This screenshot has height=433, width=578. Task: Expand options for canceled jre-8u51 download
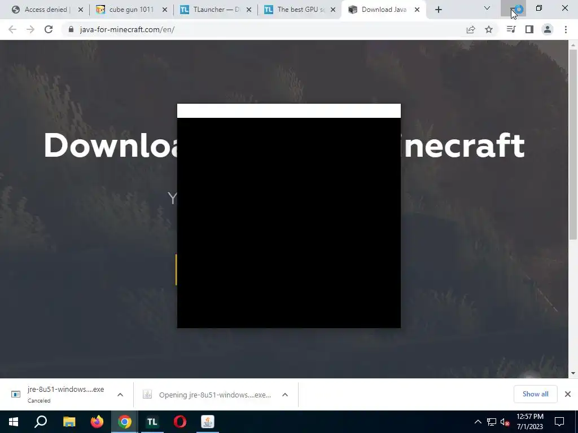click(x=120, y=395)
